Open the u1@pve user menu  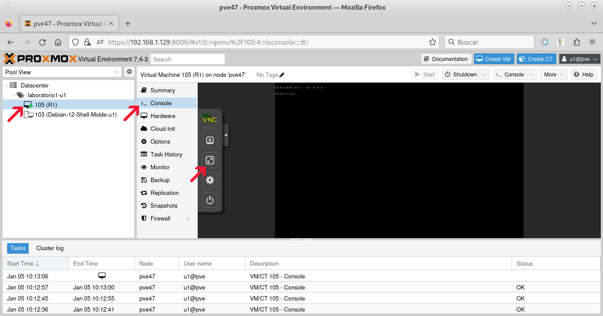point(580,59)
